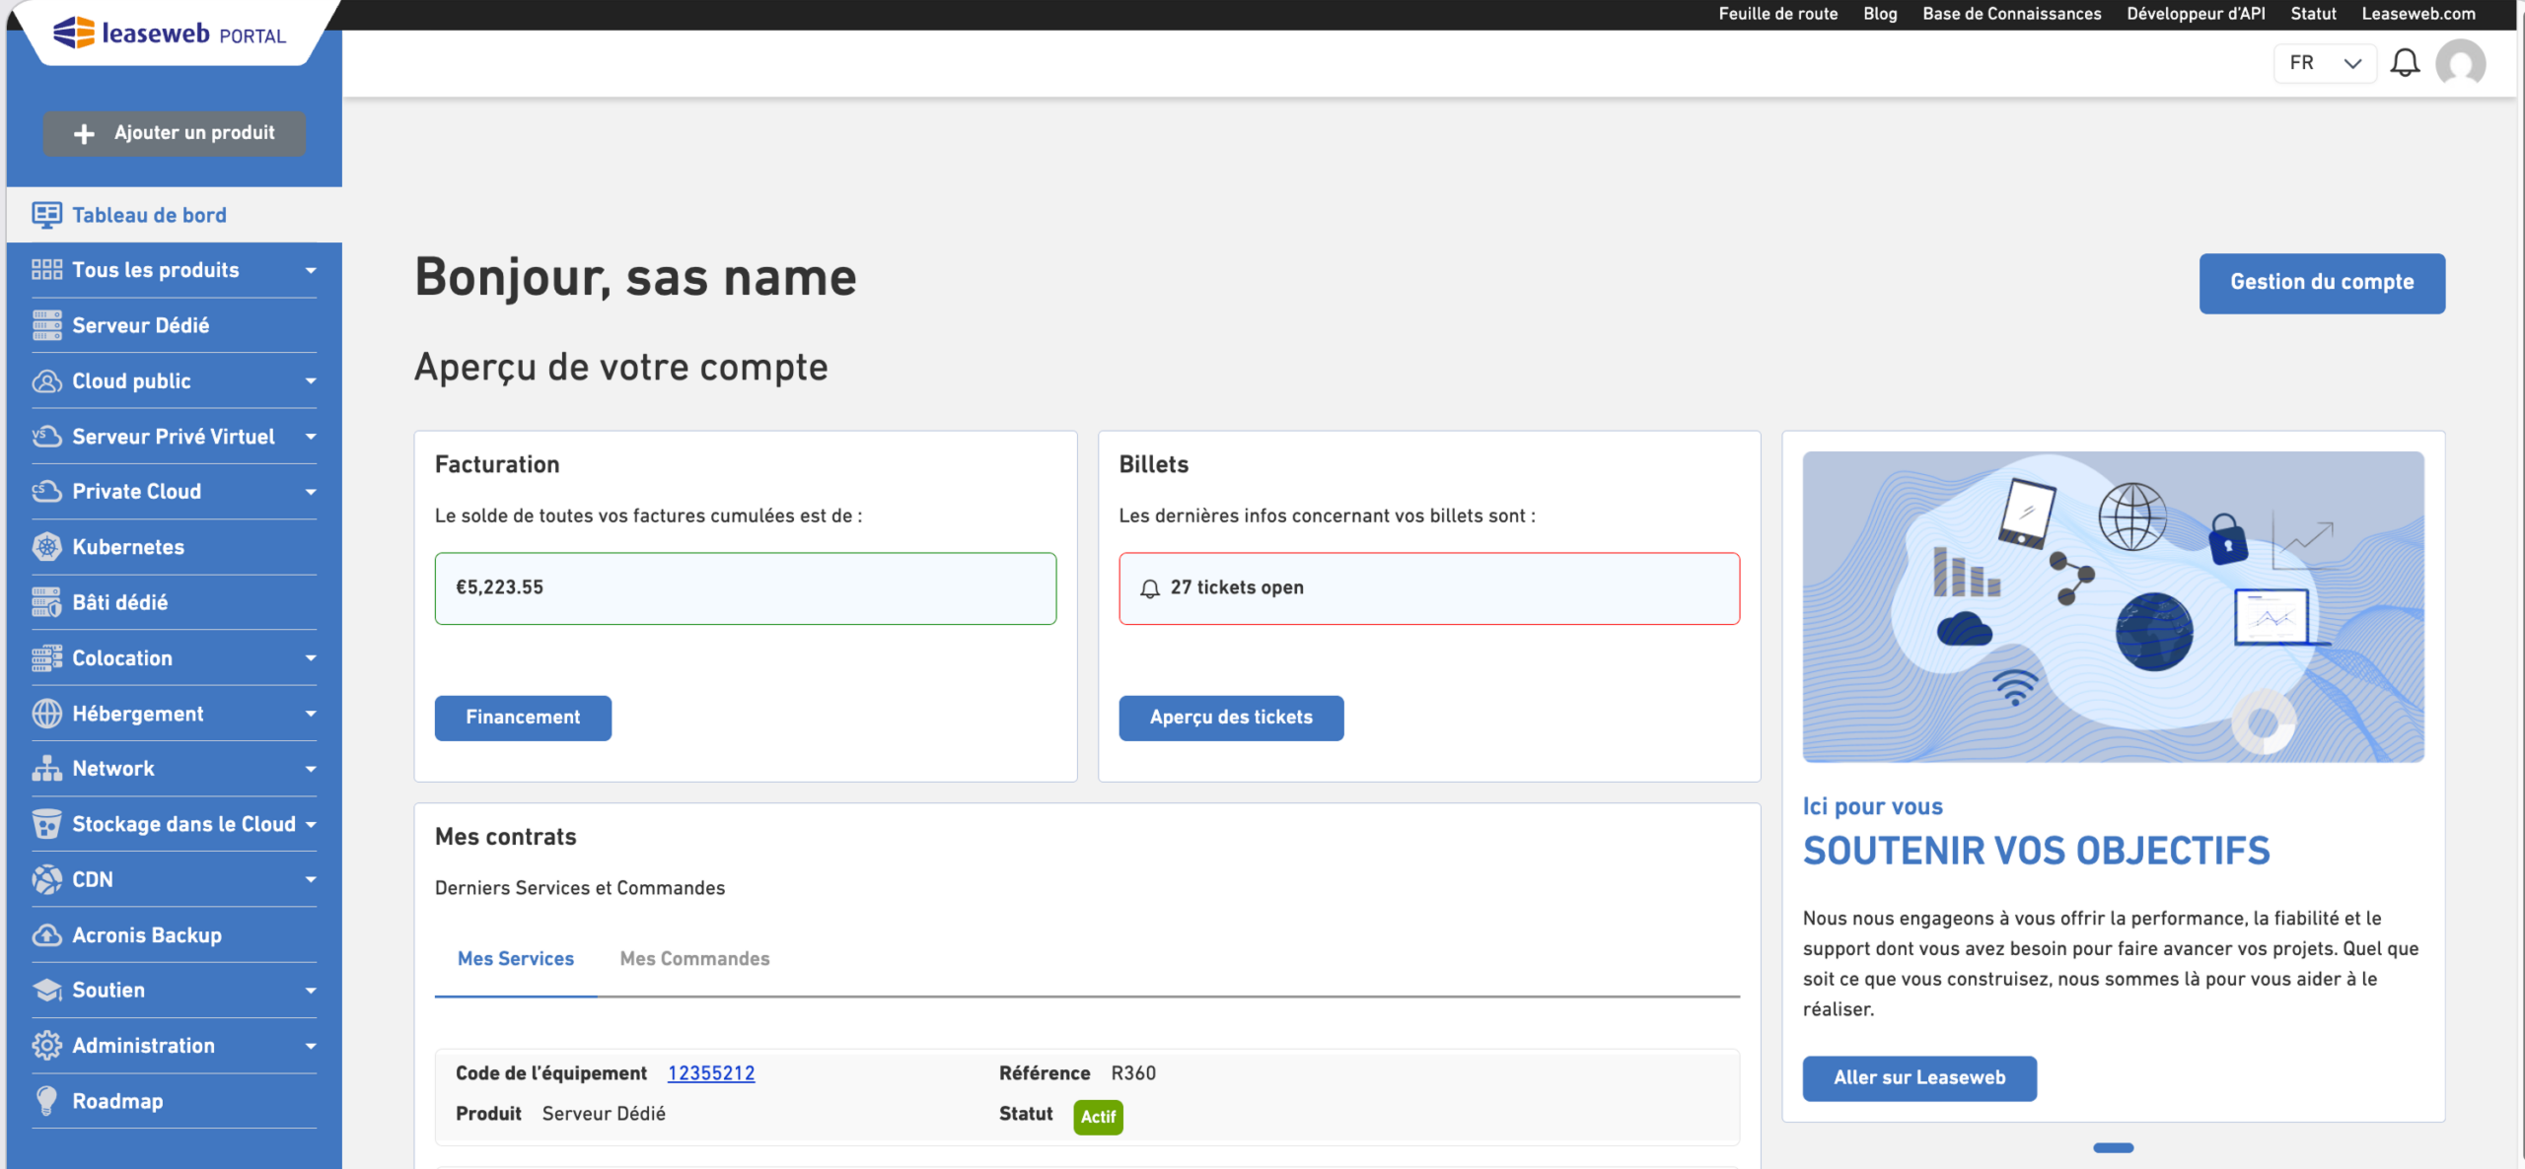The image size is (2525, 1169).
Task: Select Tableau de bord in the sidebar
Action: (174, 215)
